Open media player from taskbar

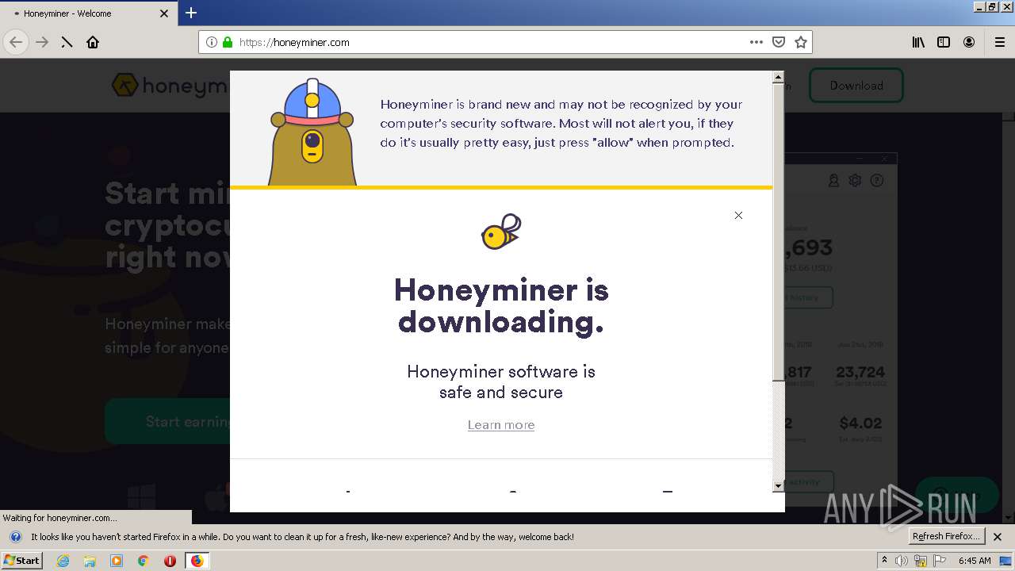(x=117, y=561)
